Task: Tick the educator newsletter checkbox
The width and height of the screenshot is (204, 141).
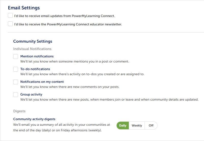Action: [10, 24]
